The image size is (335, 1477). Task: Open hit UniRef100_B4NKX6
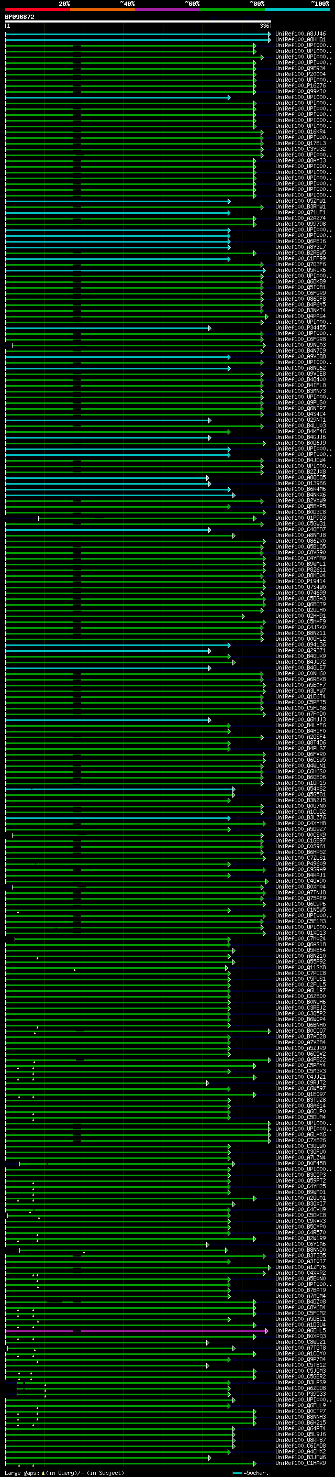click(x=300, y=495)
